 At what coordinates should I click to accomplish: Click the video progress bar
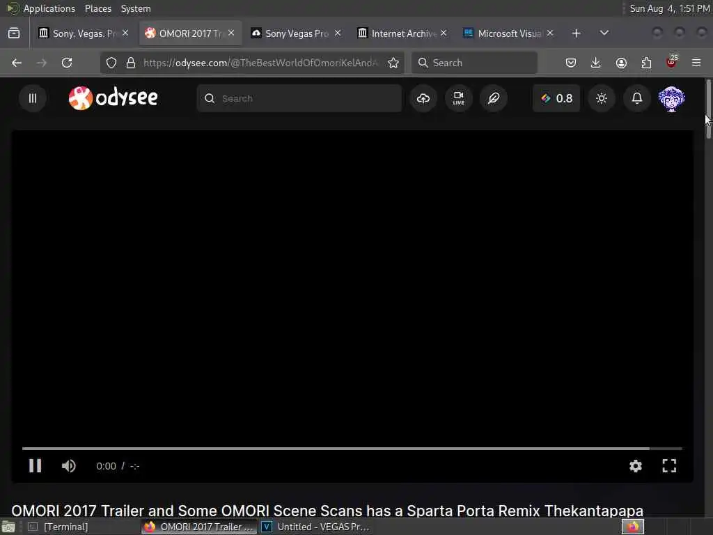(x=352, y=449)
